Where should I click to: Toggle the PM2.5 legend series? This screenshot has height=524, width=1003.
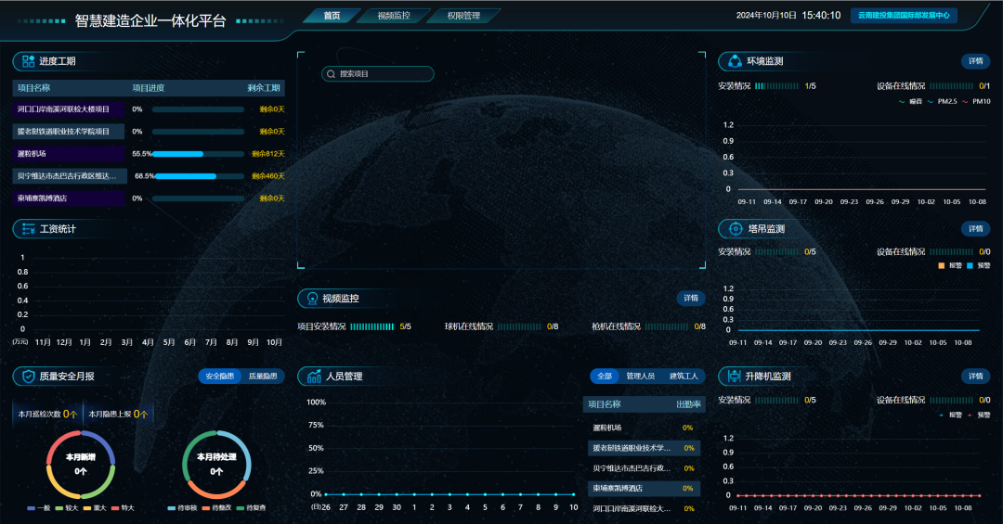click(x=942, y=102)
